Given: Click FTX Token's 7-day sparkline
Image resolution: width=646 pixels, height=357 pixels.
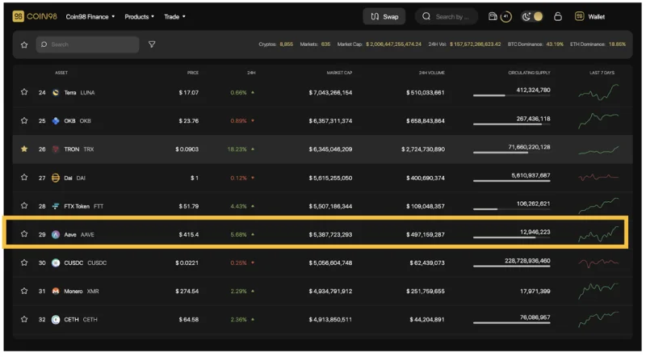Looking at the screenshot, I should (x=598, y=205).
